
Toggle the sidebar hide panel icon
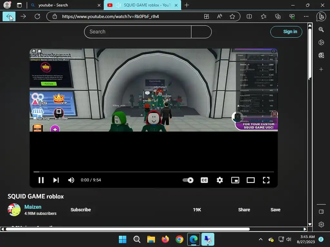click(321, 212)
